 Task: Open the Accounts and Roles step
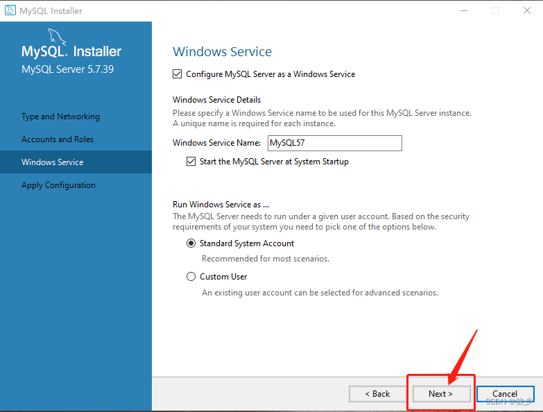57,139
